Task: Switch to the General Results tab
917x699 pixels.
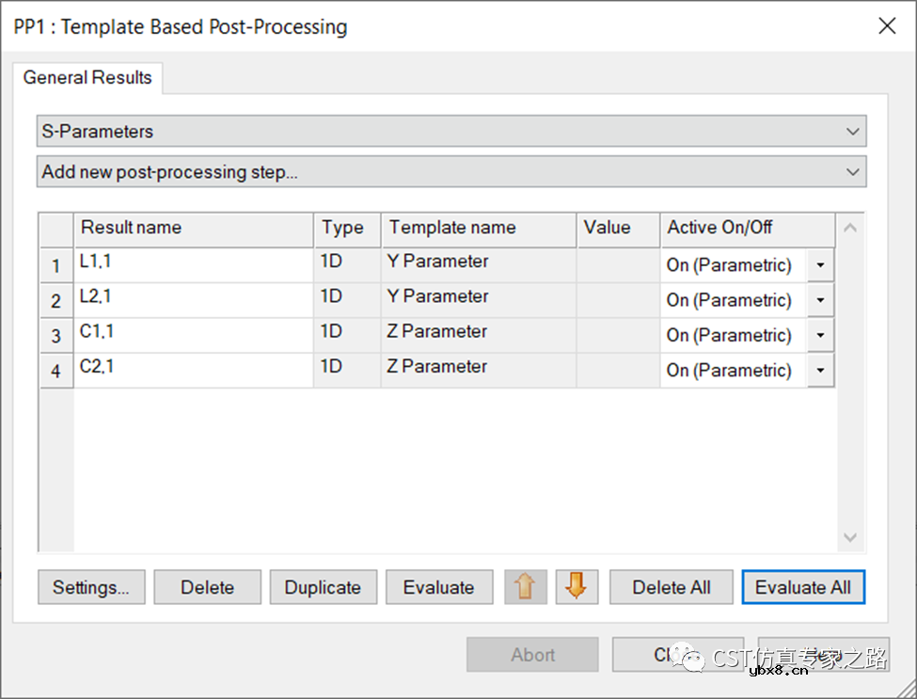Action: (87, 78)
